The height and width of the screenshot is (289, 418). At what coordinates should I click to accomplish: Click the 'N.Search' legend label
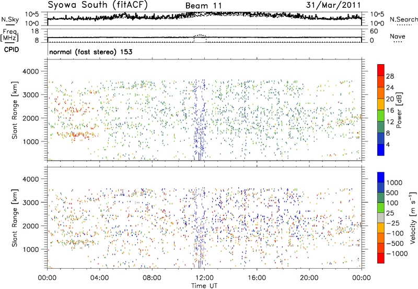click(x=403, y=19)
